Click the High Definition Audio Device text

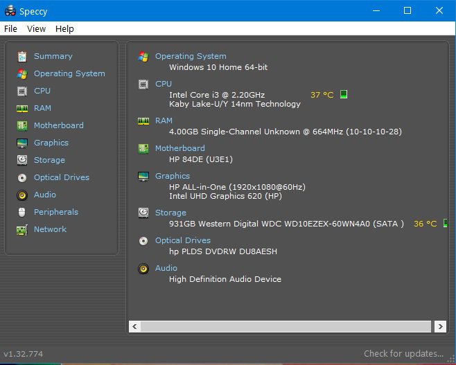point(225,279)
